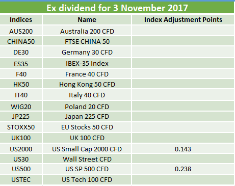Click the Index Adjustment Points header
Screen dimensions: 235x186
pos(183,20)
